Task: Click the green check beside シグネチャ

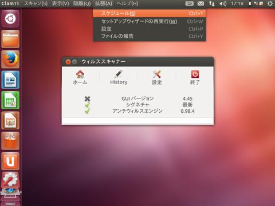Action: pos(87,105)
